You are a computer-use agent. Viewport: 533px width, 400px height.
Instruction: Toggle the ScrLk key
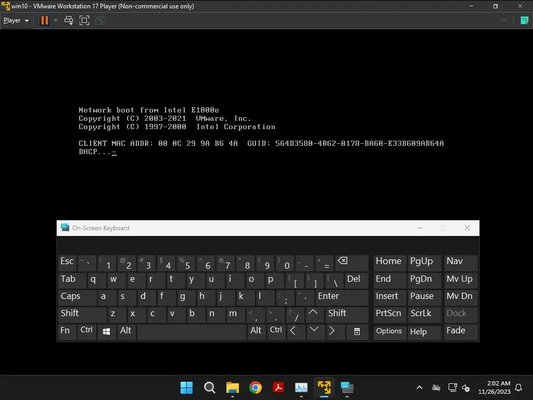click(424, 315)
